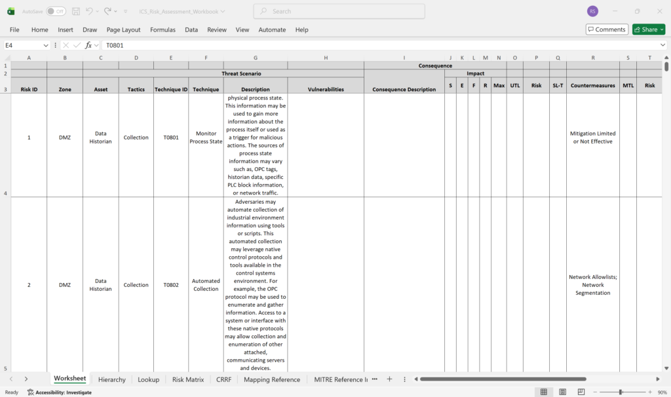This screenshot has width=671, height=397.
Task: Open the Help ribbon tab
Action: (x=301, y=29)
